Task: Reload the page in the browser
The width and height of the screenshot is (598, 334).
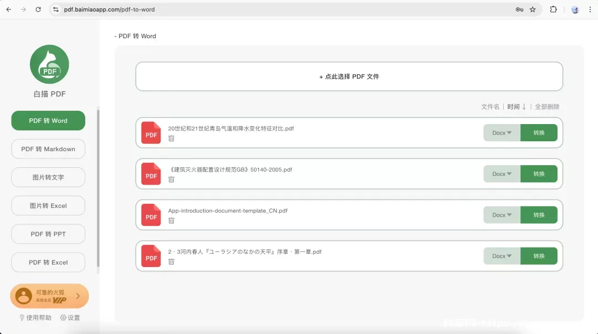Action: 38,9
